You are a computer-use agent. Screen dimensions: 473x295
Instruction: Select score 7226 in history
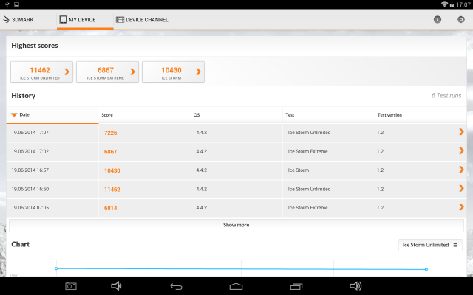(110, 133)
